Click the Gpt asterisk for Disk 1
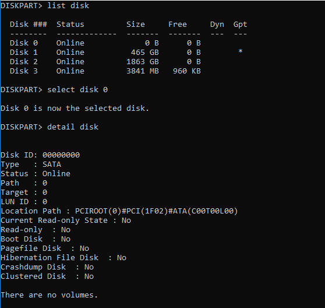The image size is (325, 308). coord(241,51)
